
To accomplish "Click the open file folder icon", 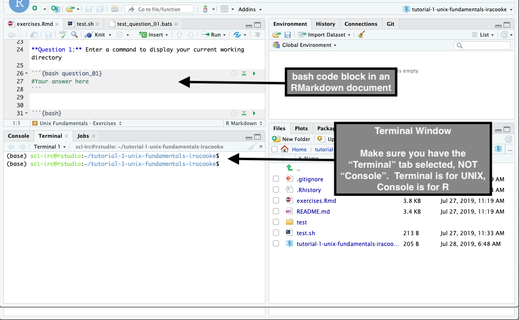I will tap(69, 9).
